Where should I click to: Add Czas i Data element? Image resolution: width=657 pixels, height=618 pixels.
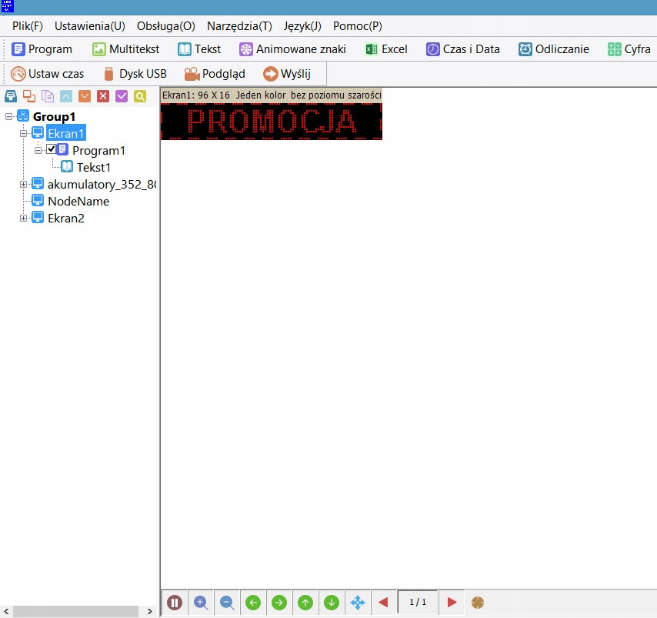462,49
